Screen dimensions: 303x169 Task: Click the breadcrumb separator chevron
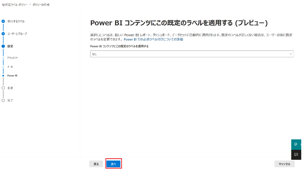coord(30,5)
